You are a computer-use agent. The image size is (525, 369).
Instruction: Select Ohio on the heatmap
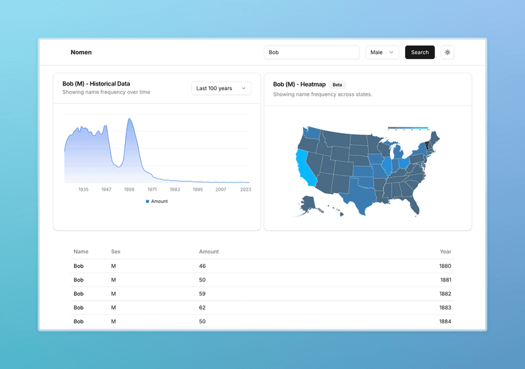(404, 164)
